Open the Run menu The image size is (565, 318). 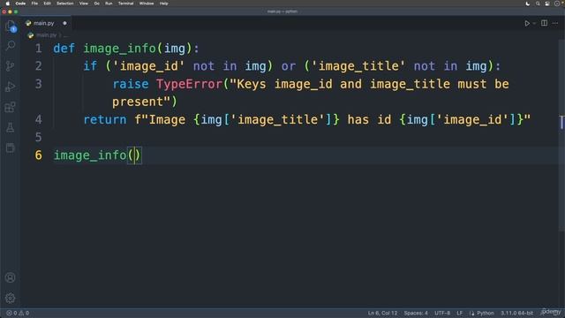(109, 4)
